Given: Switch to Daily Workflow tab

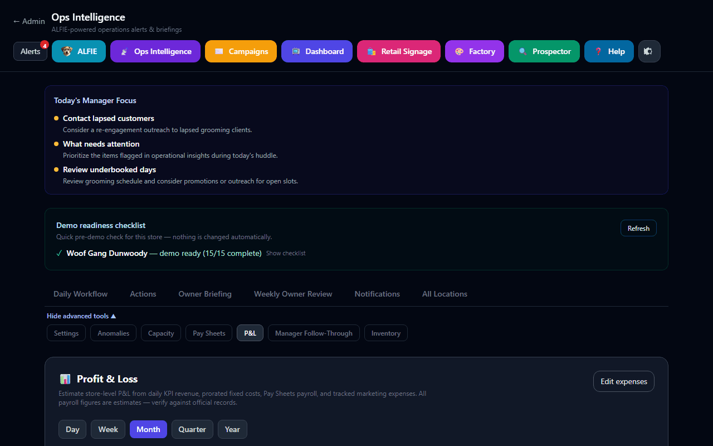Looking at the screenshot, I should click(80, 294).
